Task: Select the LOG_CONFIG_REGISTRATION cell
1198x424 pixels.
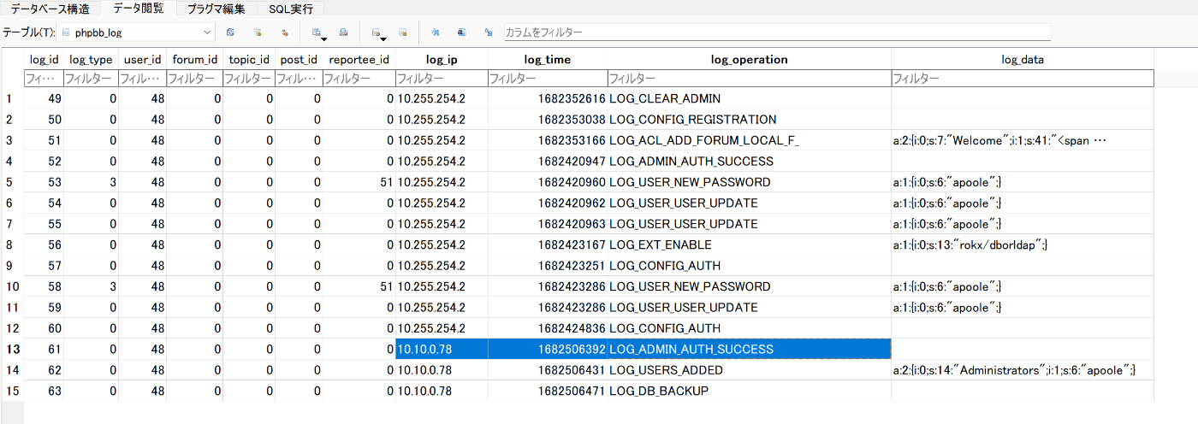Action: pyautogui.click(x=750, y=120)
